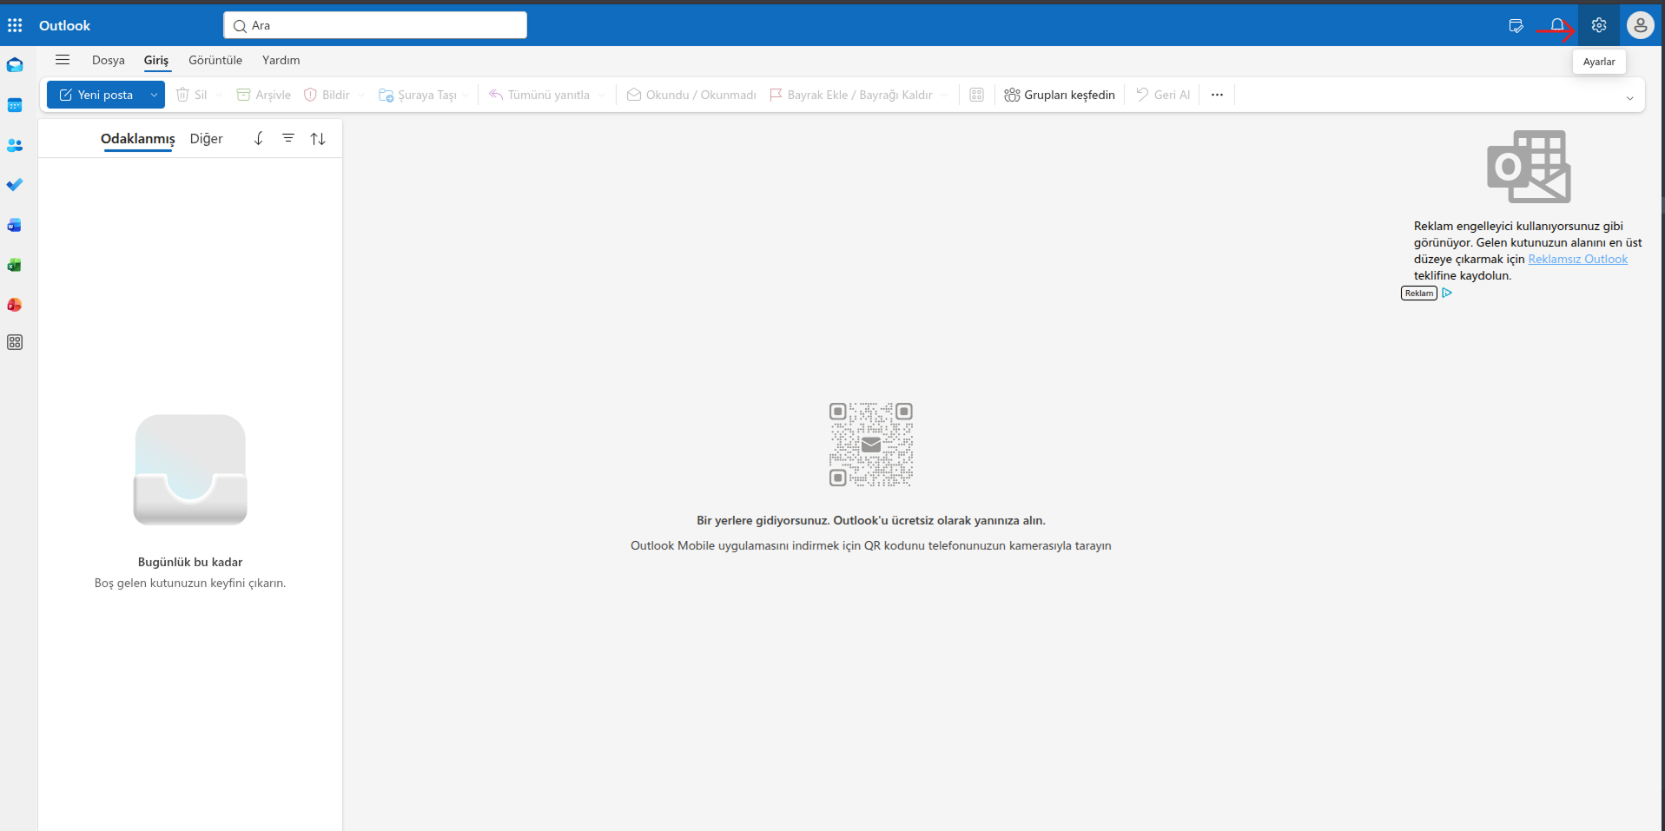Expand the Yeni posta dropdown arrow
The image size is (1665, 831).
(x=154, y=95)
